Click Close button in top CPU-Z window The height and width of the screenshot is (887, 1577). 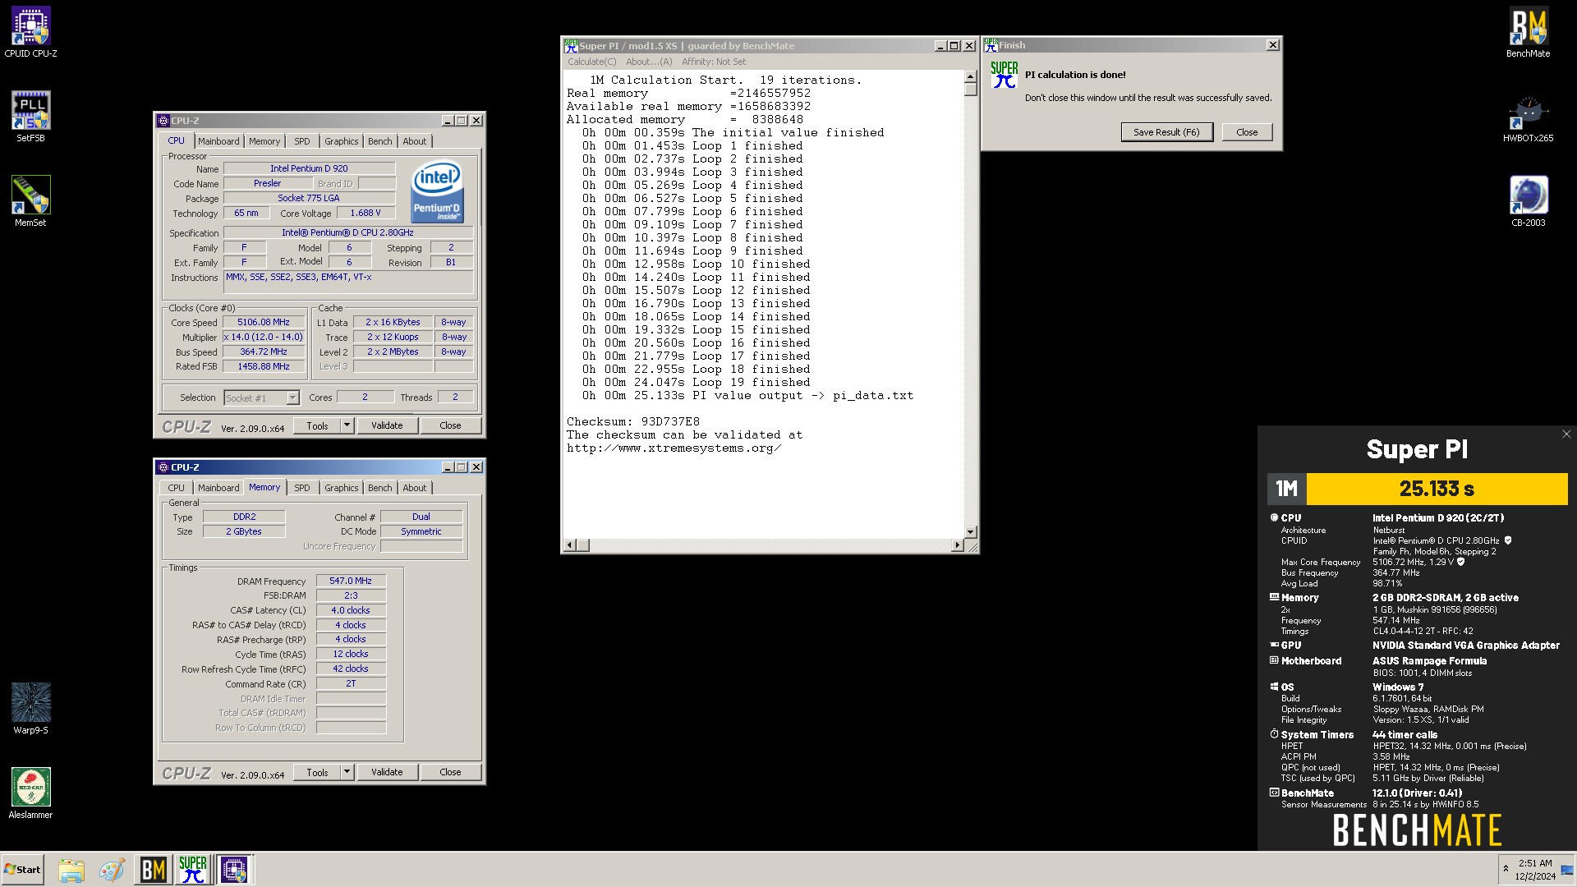coord(450,425)
